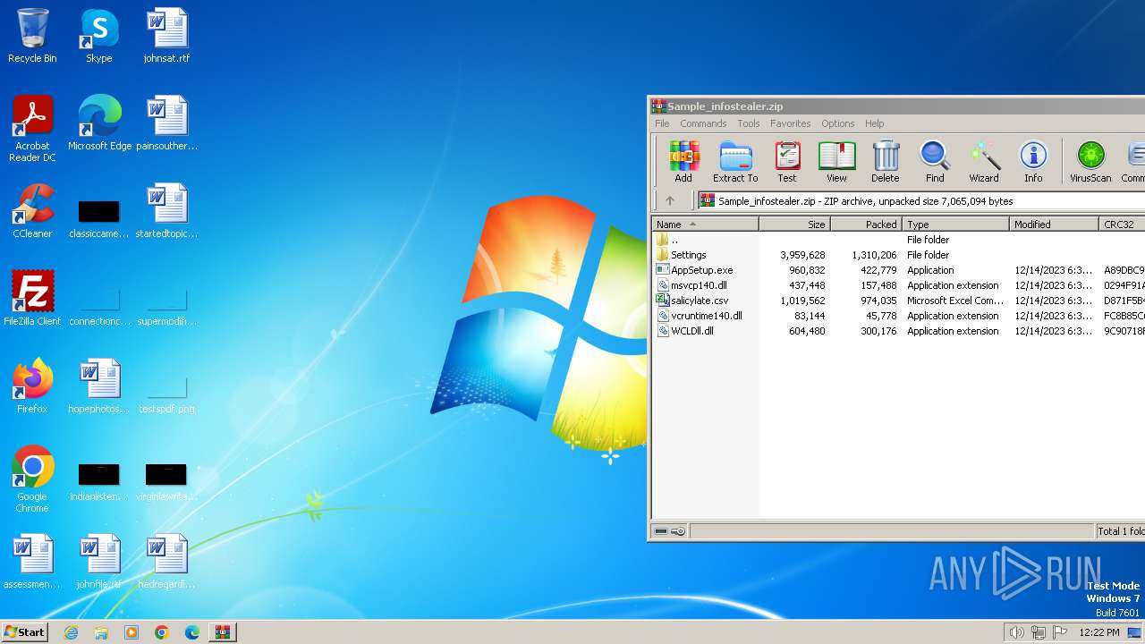1145x644 pixels.
Task: Select the FileZilla Client desktop shortcut
Action: tap(32, 299)
